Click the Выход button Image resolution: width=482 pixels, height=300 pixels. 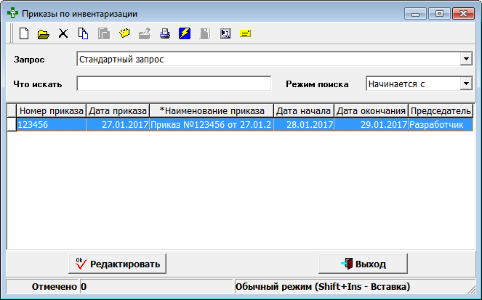click(363, 263)
